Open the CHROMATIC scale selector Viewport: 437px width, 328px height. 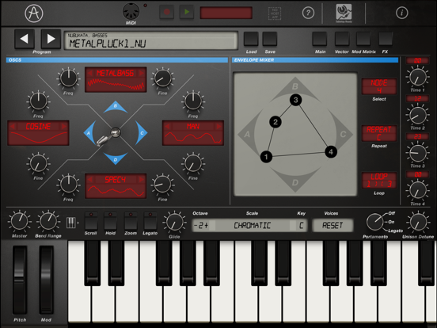coord(252,225)
